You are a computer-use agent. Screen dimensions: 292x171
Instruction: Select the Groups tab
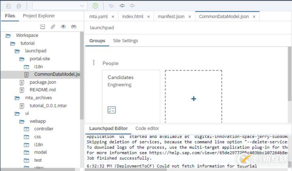(97, 41)
